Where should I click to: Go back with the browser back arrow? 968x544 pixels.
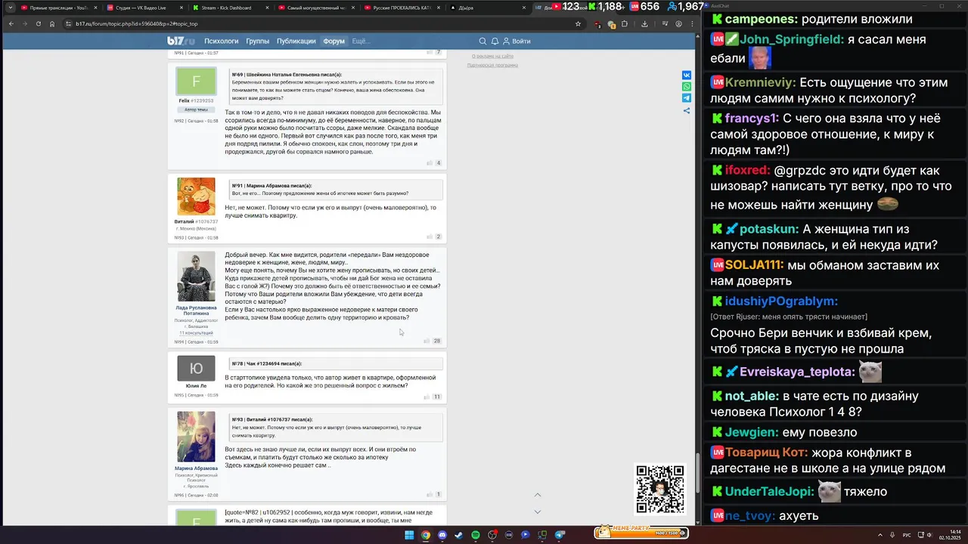pyautogui.click(x=11, y=23)
